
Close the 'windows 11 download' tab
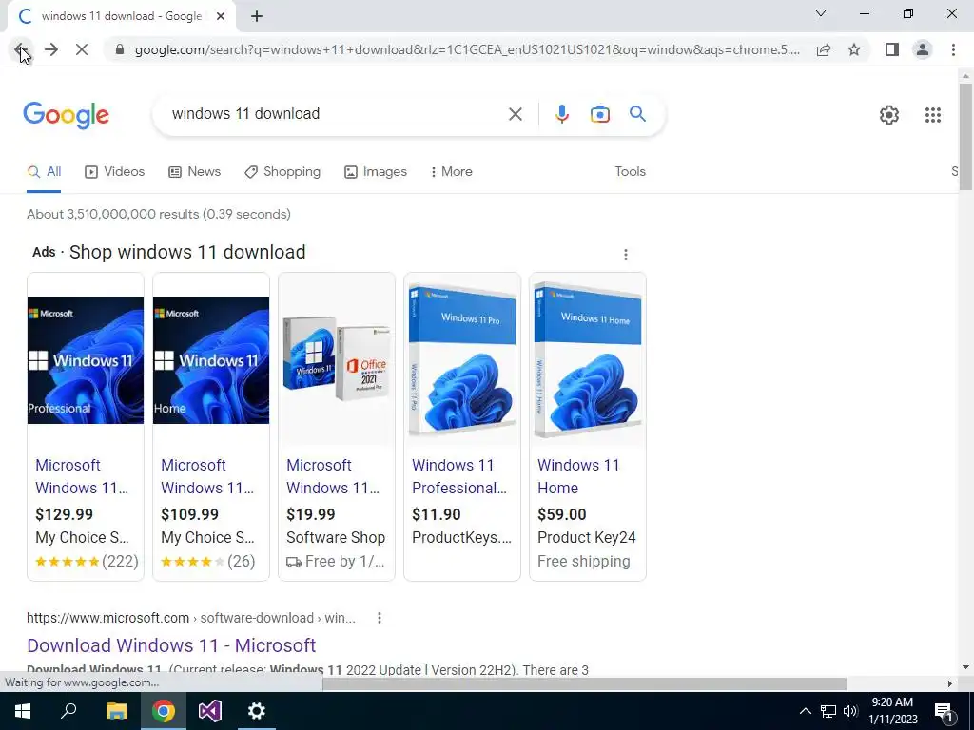pos(221,16)
